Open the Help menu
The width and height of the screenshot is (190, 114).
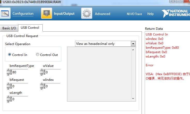[x=150, y=14]
